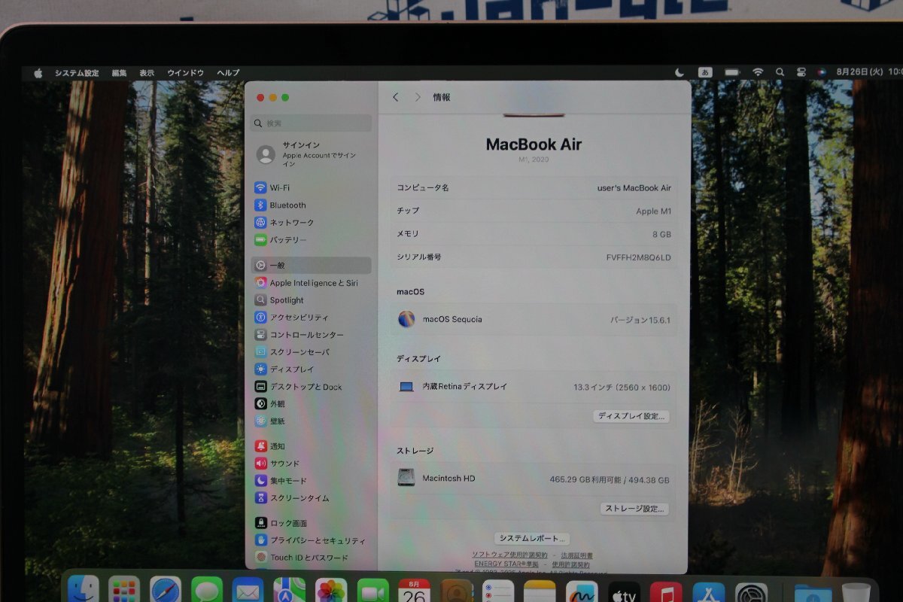903x602 pixels.
Task: Click the 8 GB memory value
Action: 661,235
